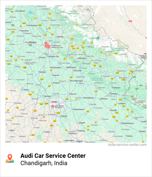Click the Gurdaspur label
Viewport: 152px width, 177px height.
click(21, 11)
